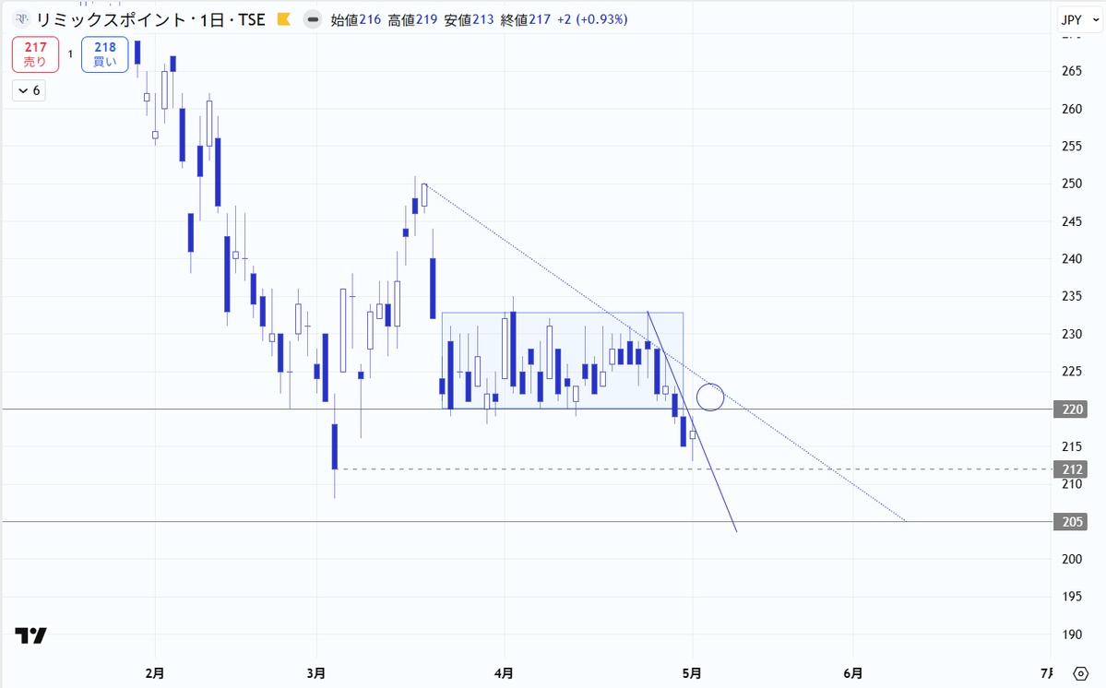The width and height of the screenshot is (1106, 688).
Task: Click the TradingView logo
Action: click(x=31, y=635)
